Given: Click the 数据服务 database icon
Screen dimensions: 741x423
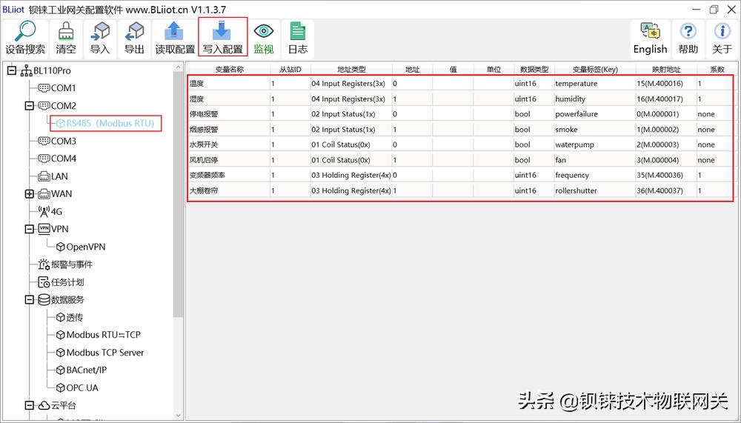Looking at the screenshot, I should coord(44,299).
